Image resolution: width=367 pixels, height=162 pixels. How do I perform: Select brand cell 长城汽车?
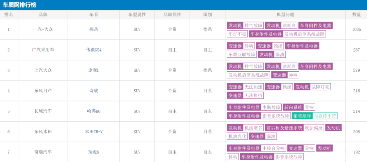pyautogui.click(x=43, y=111)
